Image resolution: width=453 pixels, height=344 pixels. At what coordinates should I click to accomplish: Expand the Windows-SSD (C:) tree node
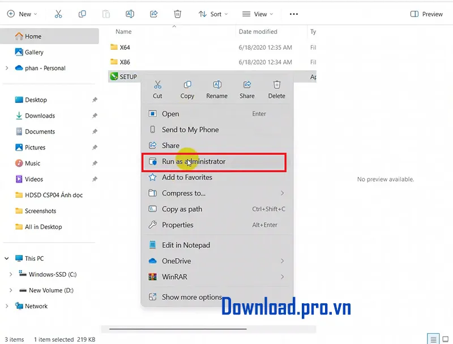pyautogui.click(x=11, y=274)
